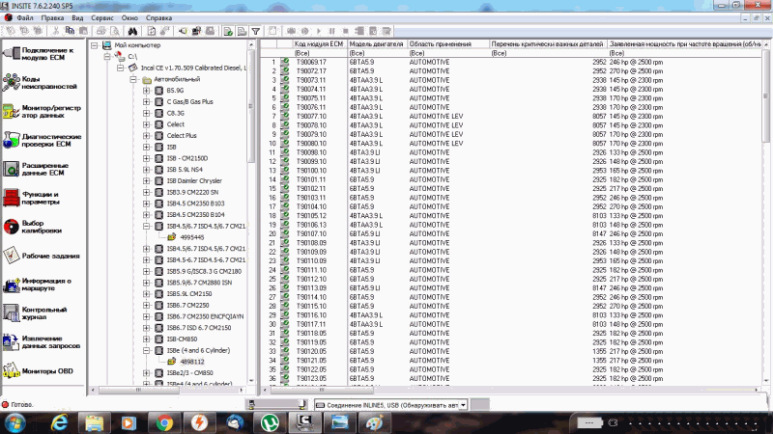Select row with ECM code T90069.17
The width and height of the screenshot is (773, 434).
coord(511,63)
